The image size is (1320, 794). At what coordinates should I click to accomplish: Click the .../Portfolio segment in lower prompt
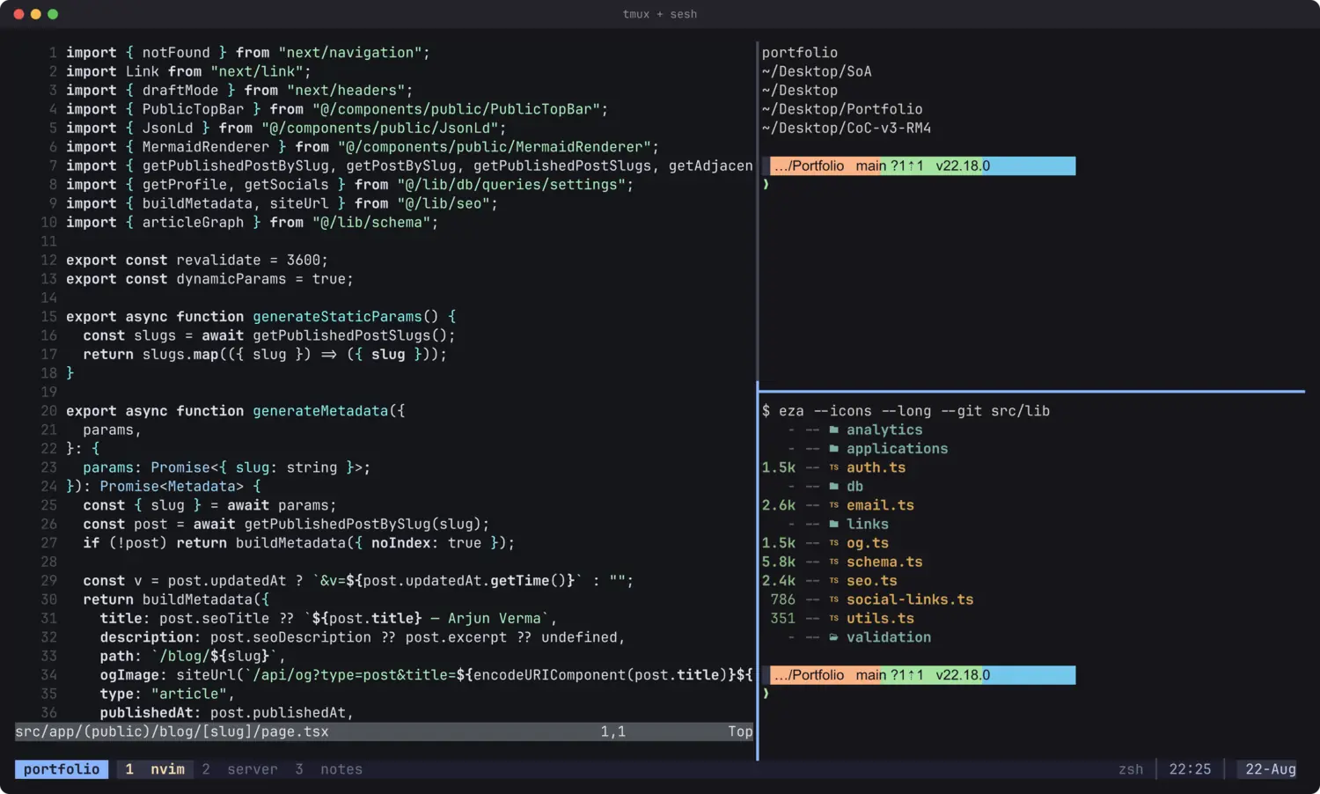coord(810,675)
